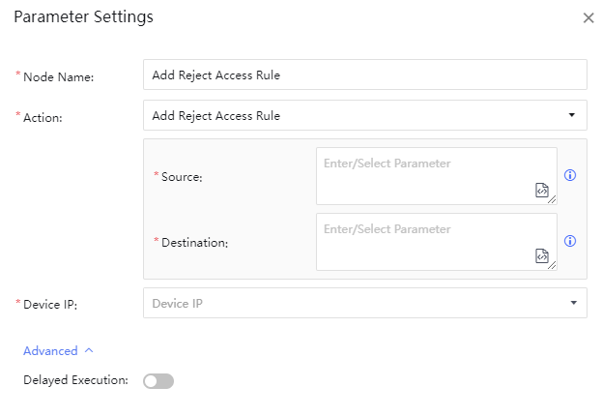Close the Parameter Settings dialog
Viewport: 602px width, 417px height.
pyautogui.click(x=588, y=17)
